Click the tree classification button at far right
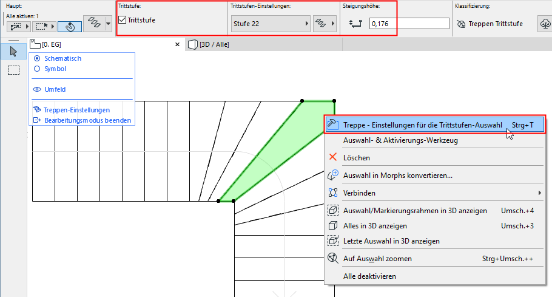Viewport: 552px width, 297px height. pos(545,24)
